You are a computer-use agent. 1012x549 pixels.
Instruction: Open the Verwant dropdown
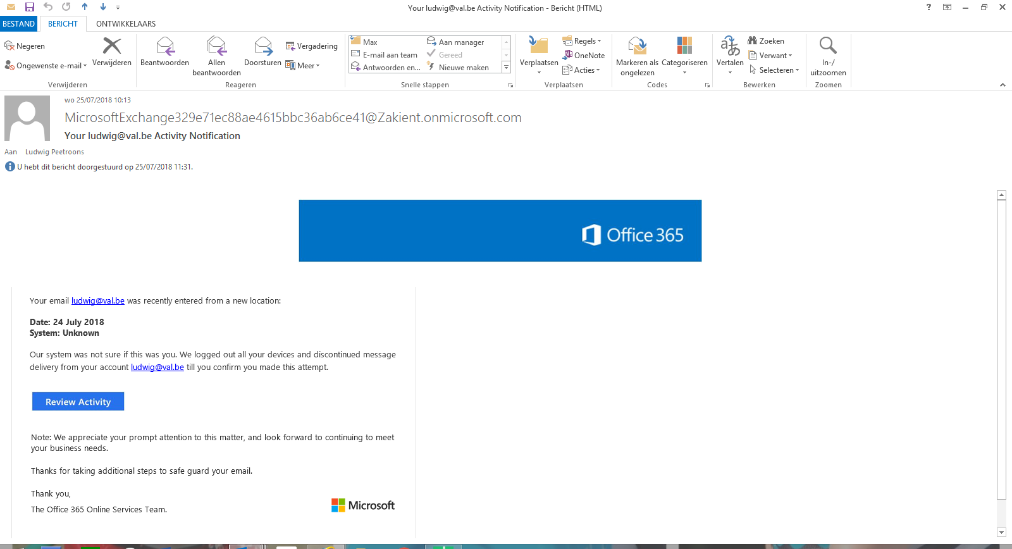(x=770, y=56)
